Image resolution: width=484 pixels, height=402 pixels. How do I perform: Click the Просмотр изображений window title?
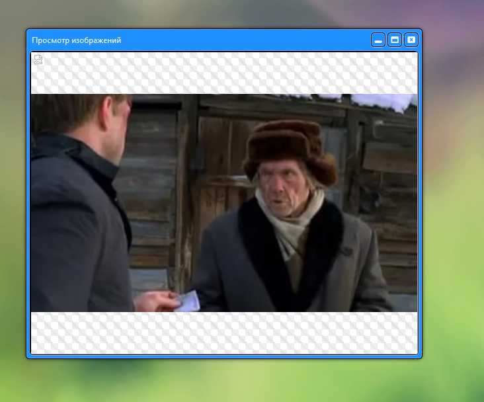point(77,40)
